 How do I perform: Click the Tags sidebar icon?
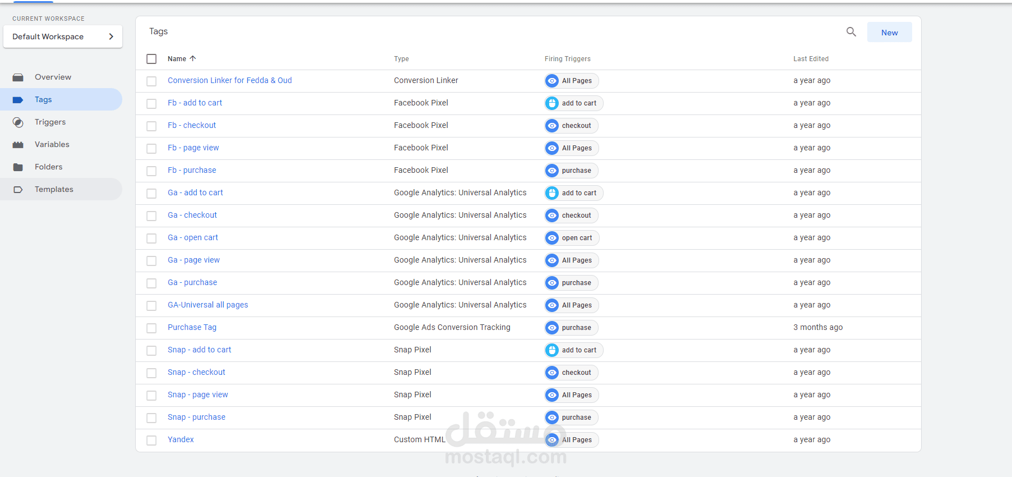coord(18,100)
